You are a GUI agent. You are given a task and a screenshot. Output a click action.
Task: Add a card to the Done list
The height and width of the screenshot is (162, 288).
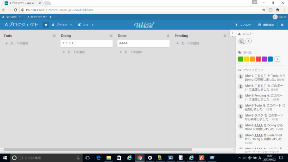click(x=131, y=52)
